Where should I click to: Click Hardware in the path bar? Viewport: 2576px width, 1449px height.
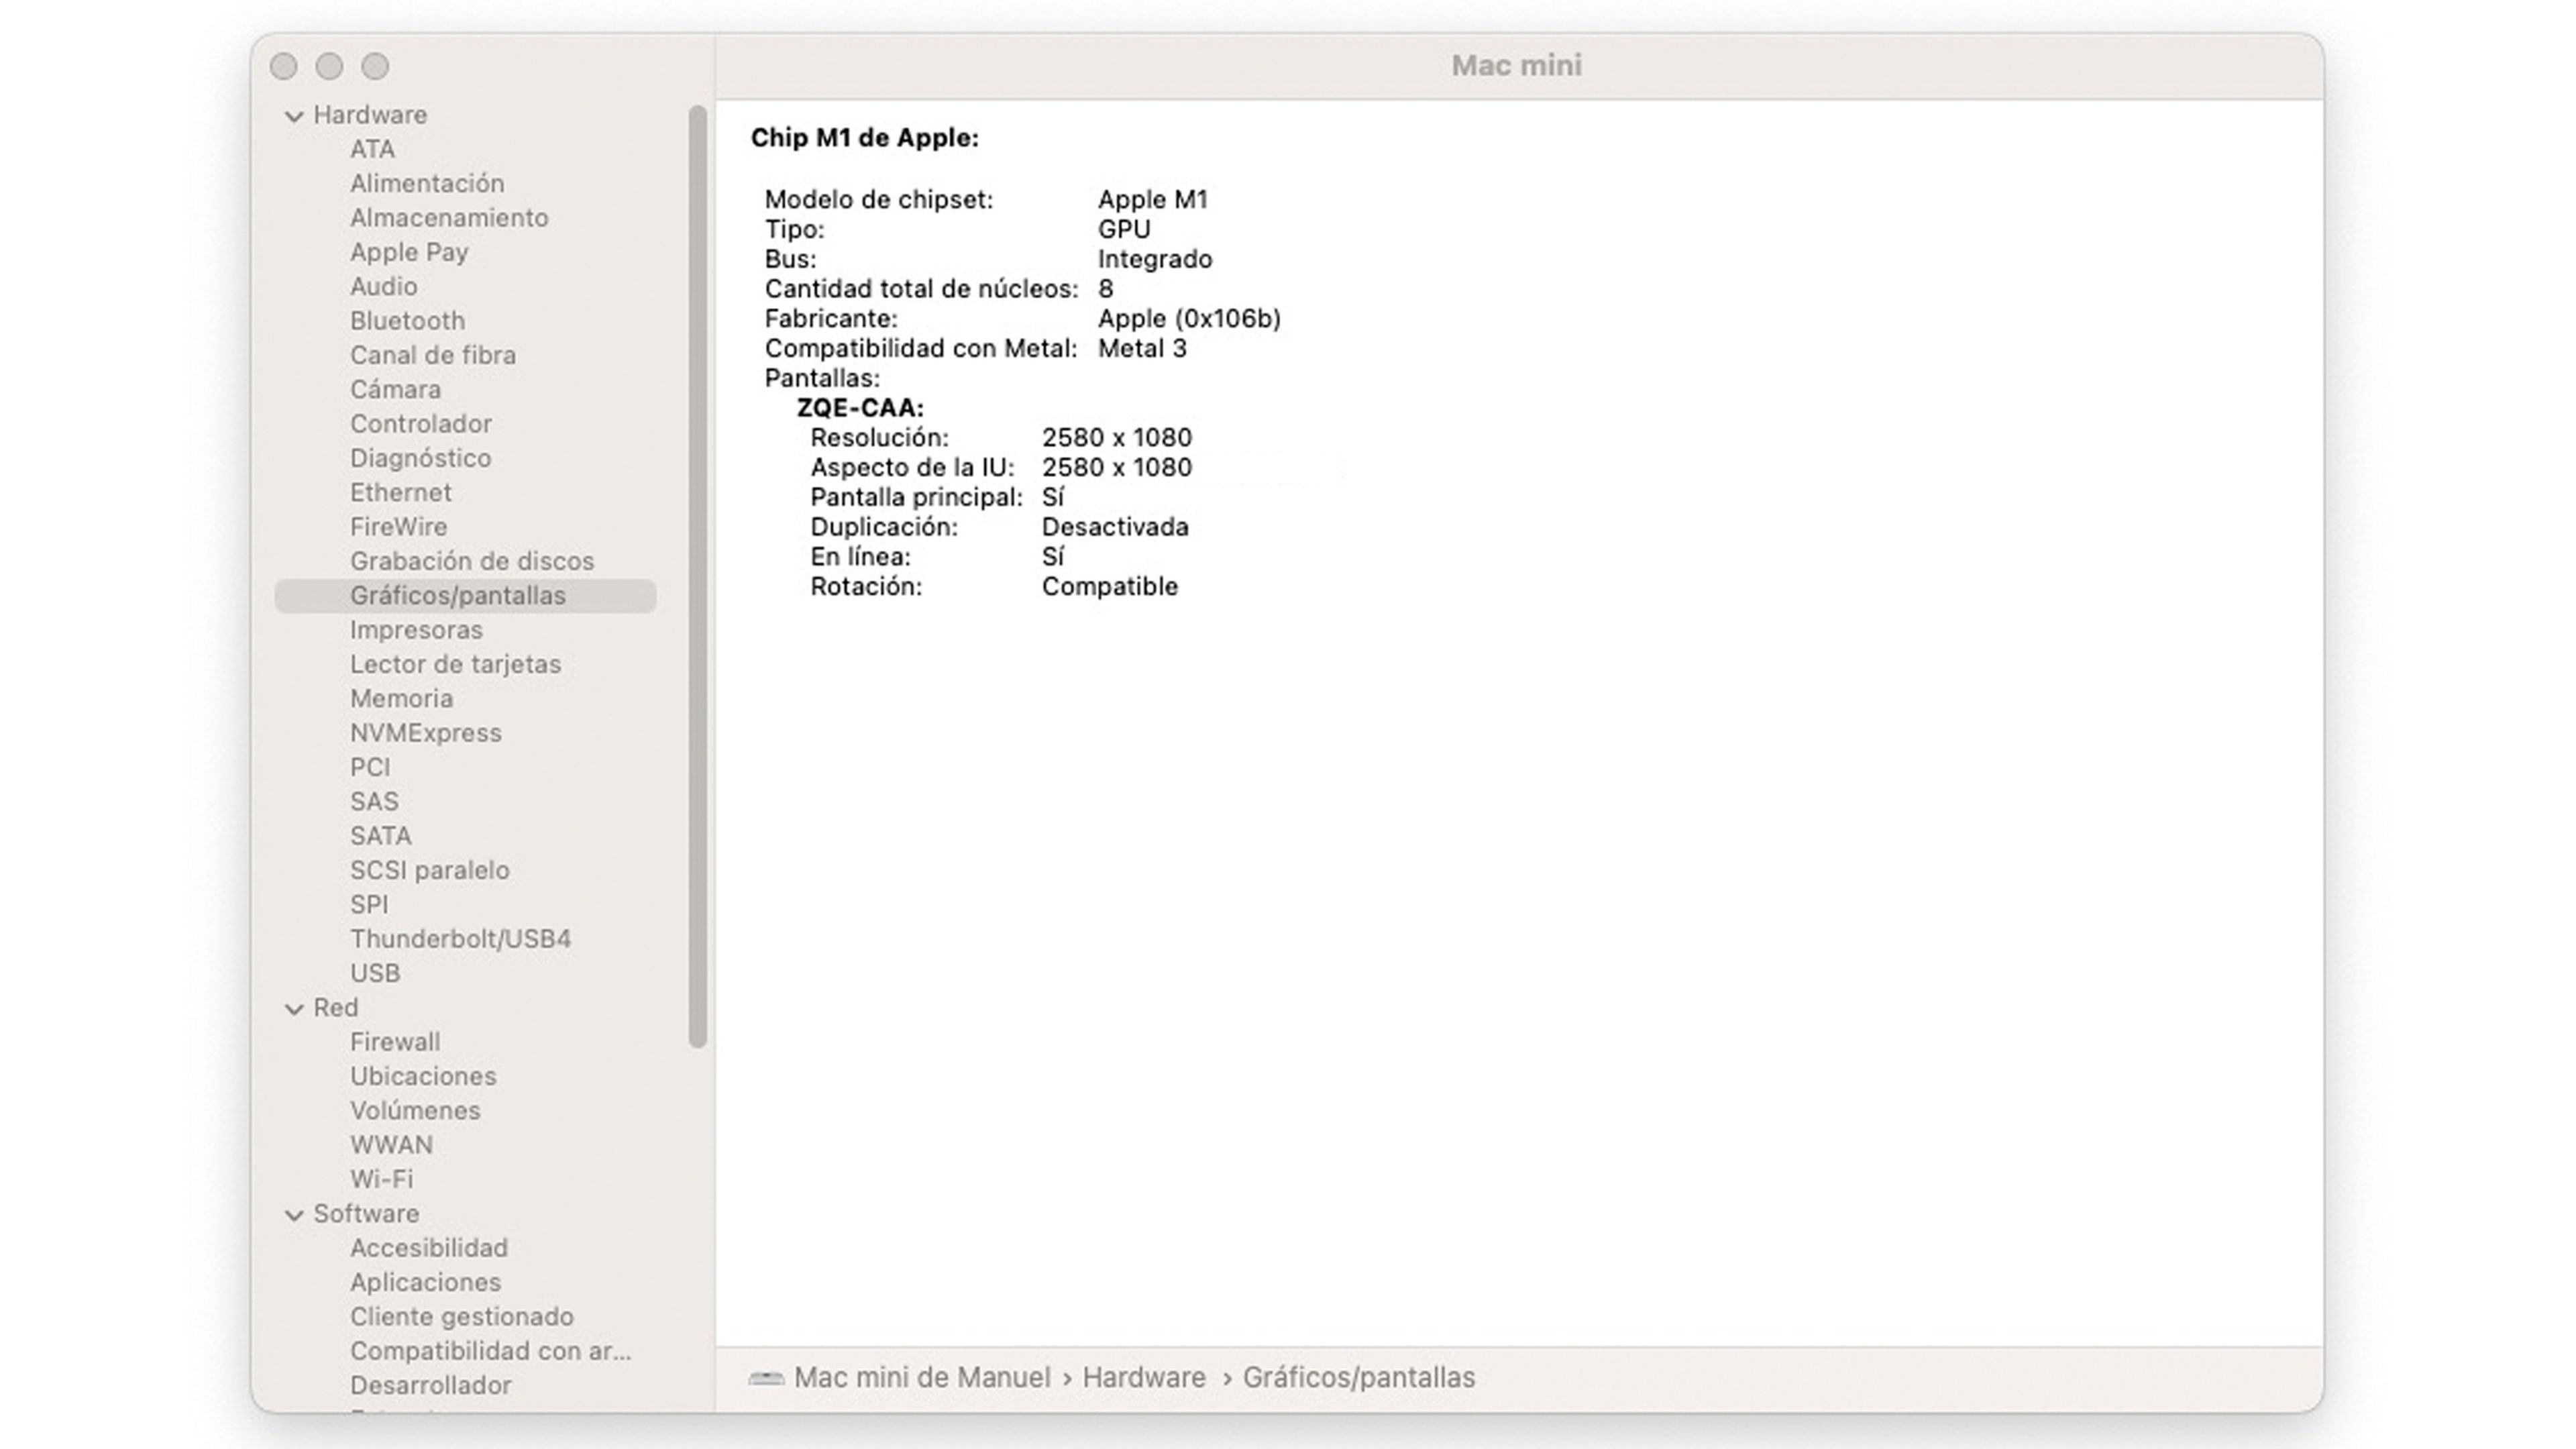1144,1378
